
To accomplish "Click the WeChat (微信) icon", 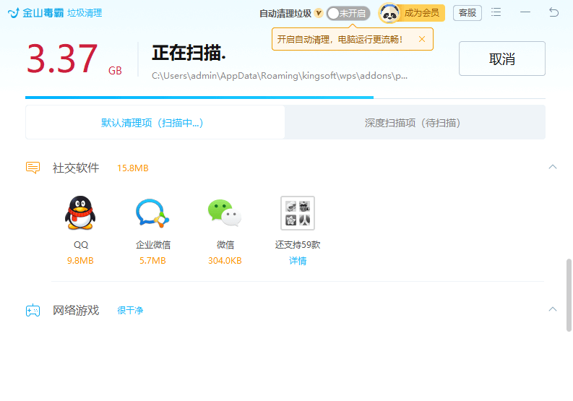I will click(x=225, y=213).
